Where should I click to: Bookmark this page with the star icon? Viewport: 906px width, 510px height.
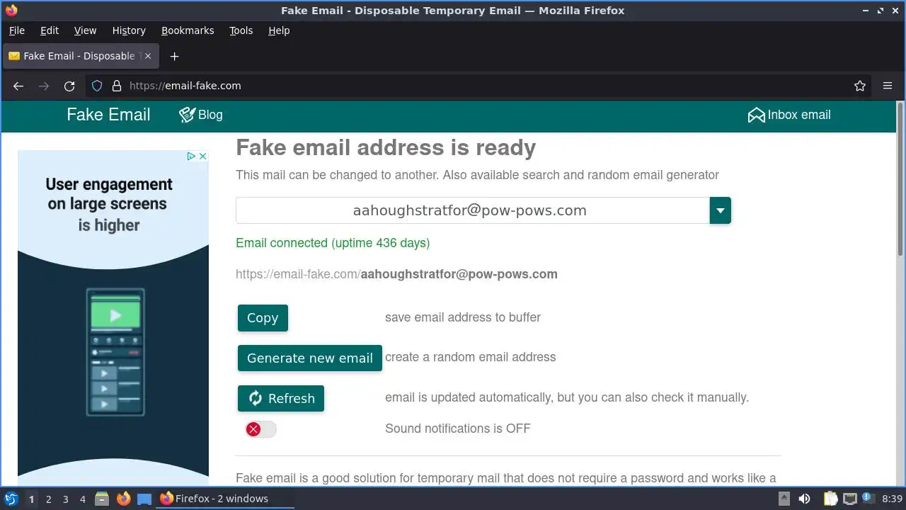[x=860, y=86]
